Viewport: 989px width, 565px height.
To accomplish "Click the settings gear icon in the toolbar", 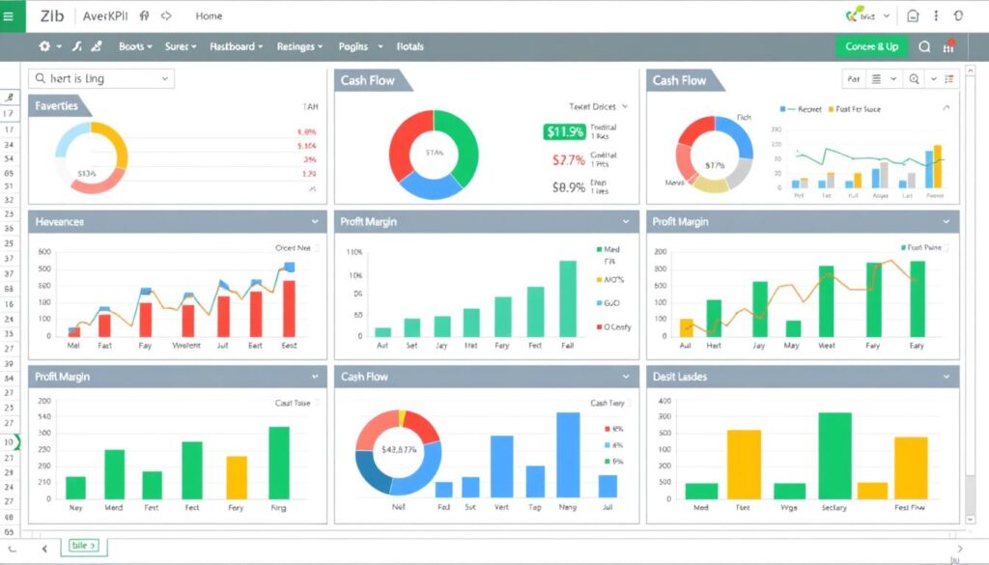I will 46,46.
